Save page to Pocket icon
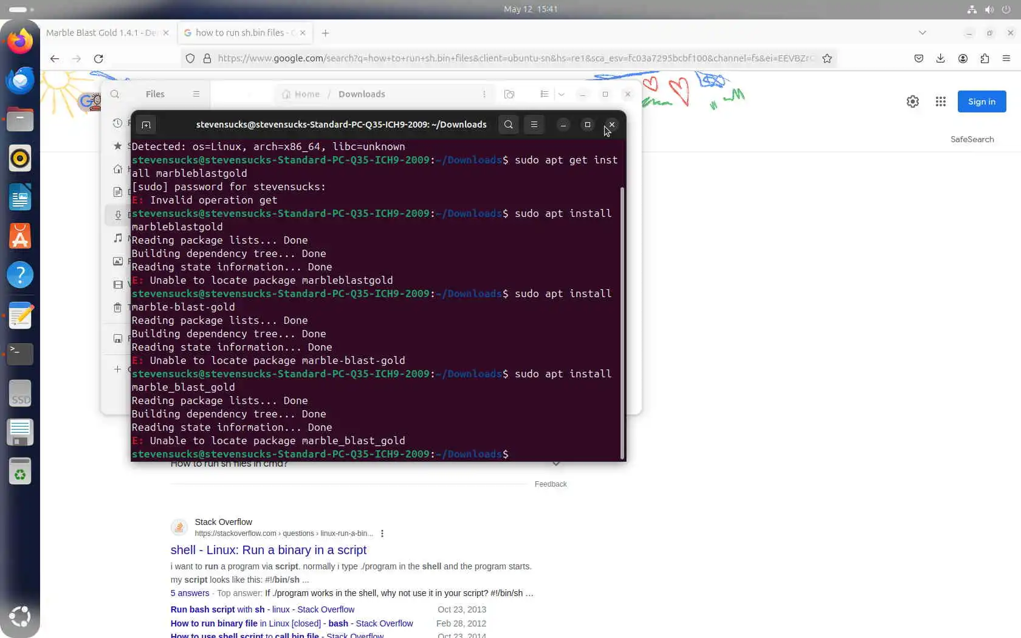1021x638 pixels. click(x=919, y=58)
